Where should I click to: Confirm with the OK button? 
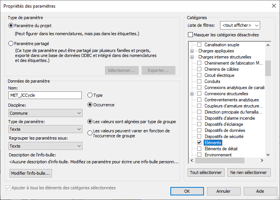coord(186,191)
